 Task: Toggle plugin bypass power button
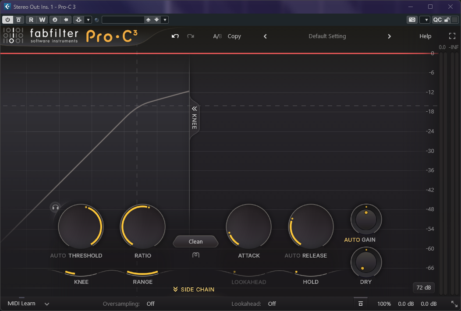click(7, 20)
